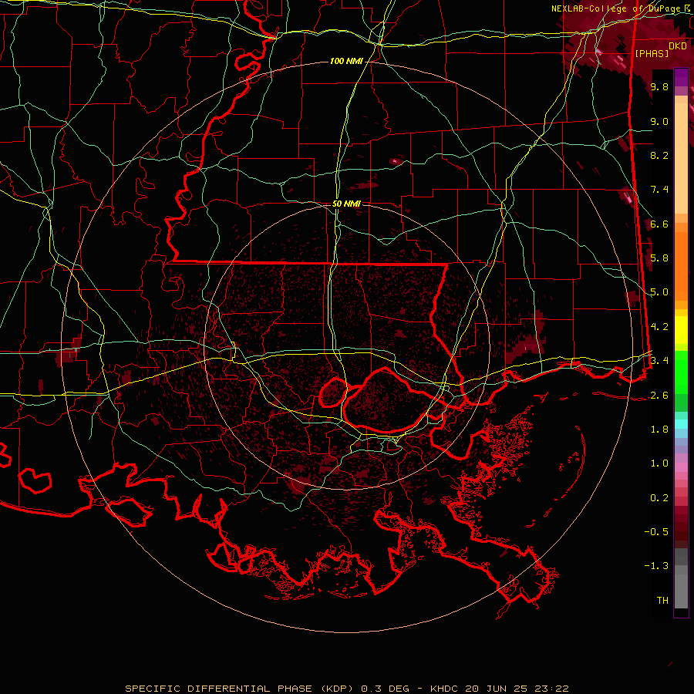Click the TH label on the scale

coord(662,601)
